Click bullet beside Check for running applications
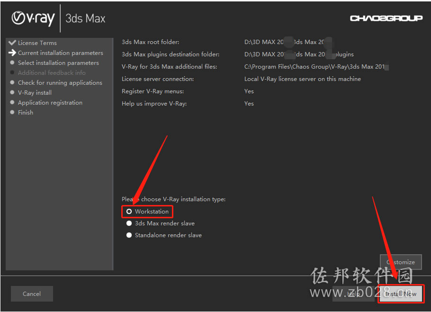This screenshot has height=312, width=431. point(12,82)
